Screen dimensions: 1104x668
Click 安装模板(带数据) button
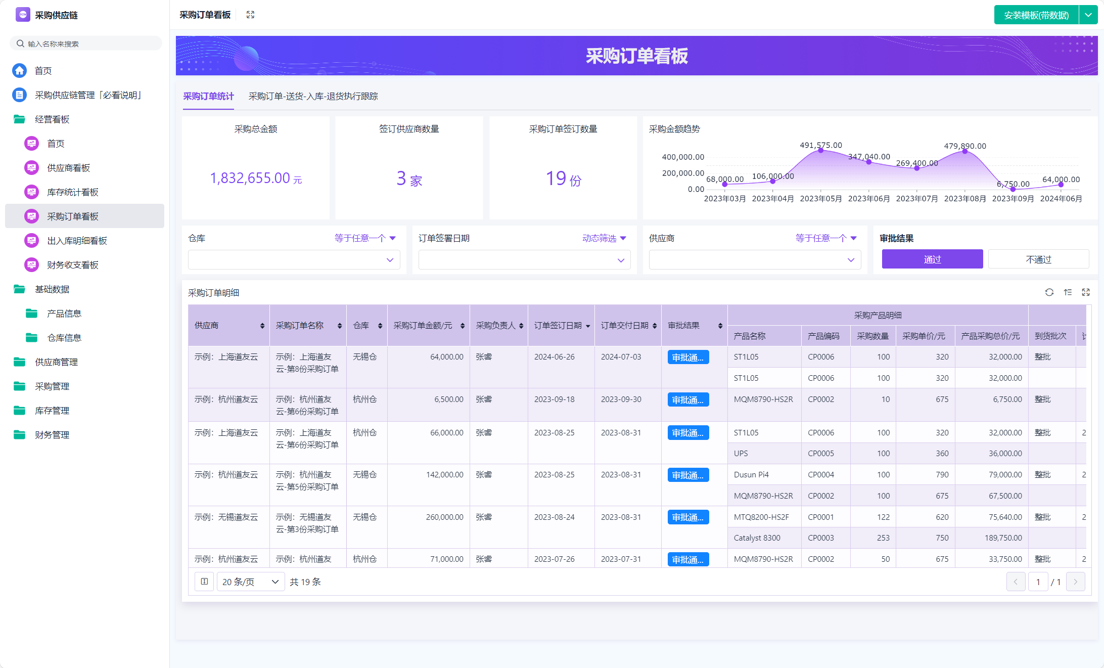1036,15
